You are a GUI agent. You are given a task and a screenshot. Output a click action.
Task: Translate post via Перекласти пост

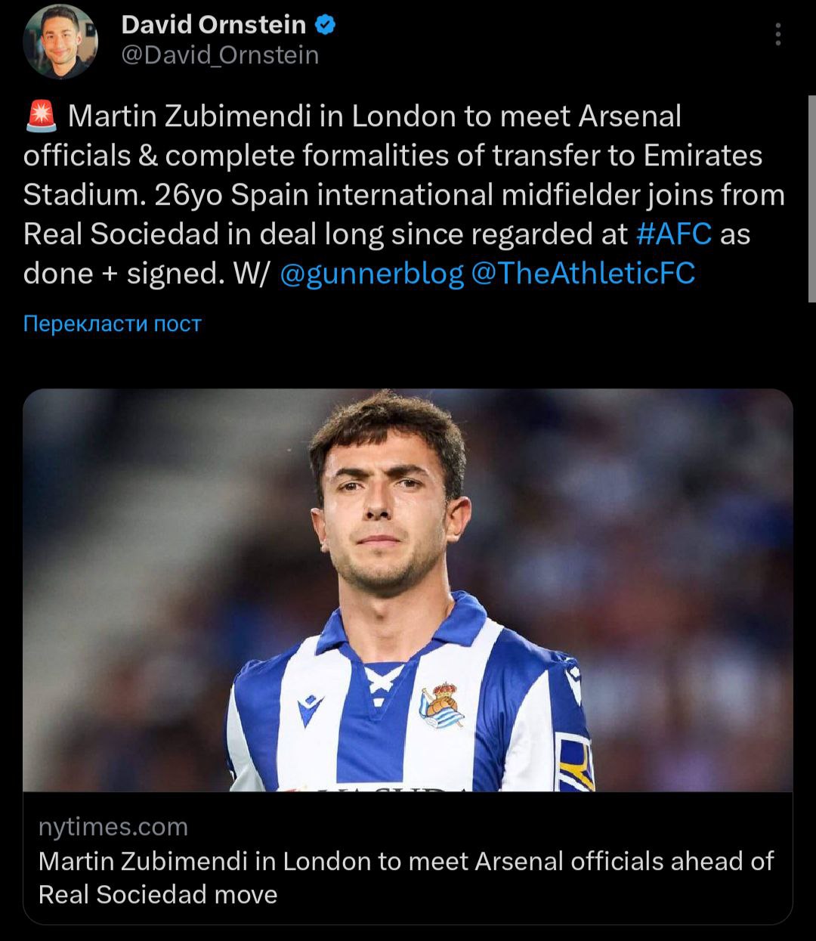pos(113,324)
